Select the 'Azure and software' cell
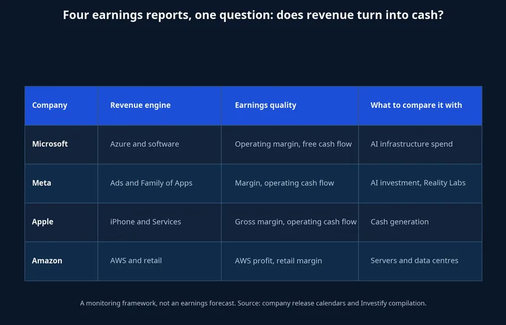This screenshot has height=325, width=506. pyautogui.click(x=160, y=145)
